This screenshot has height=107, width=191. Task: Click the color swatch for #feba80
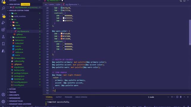coord(61,34)
